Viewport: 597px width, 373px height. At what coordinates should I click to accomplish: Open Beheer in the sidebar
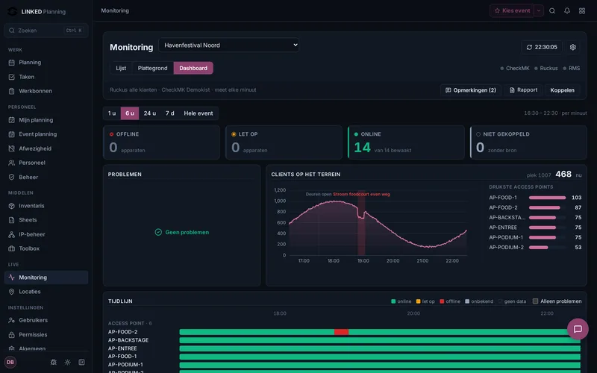(x=46, y=177)
